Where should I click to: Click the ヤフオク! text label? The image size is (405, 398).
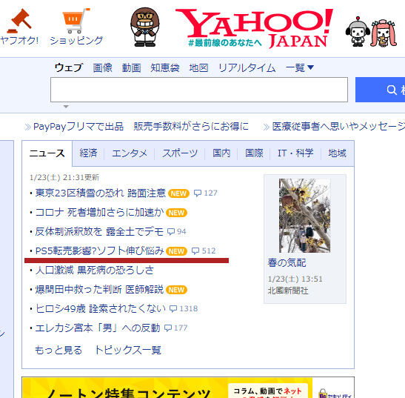click(19, 41)
